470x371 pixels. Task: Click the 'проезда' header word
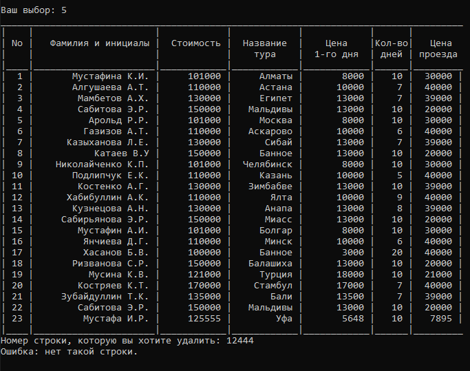coord(438,54)
